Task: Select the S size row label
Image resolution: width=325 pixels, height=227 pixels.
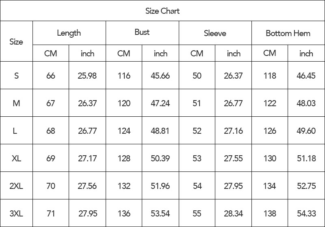Action: pyautogui.click(x=16, y=76)
